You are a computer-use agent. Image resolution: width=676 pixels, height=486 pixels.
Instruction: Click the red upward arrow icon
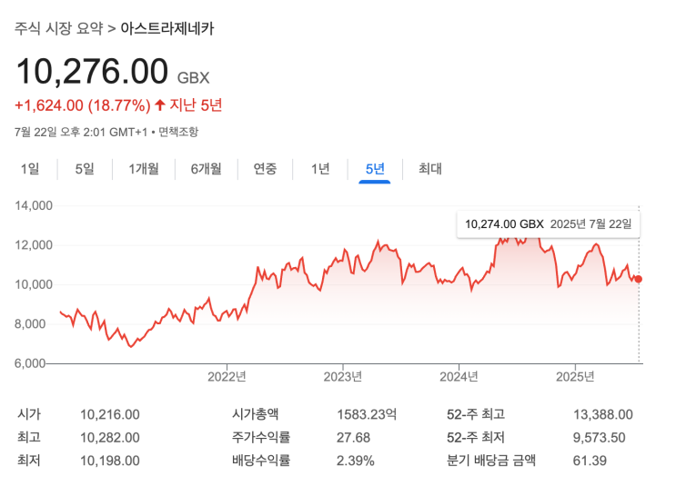point(160,104)
